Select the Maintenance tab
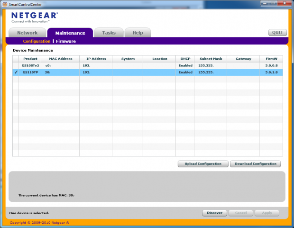 (70, 33)
